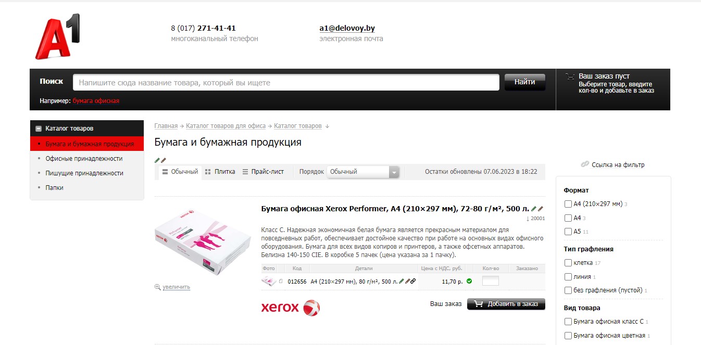Expand the breadcrumb arrow after 'Каталог товаров'
Viewport: 701px width, 345px height.
pos(327,126)
